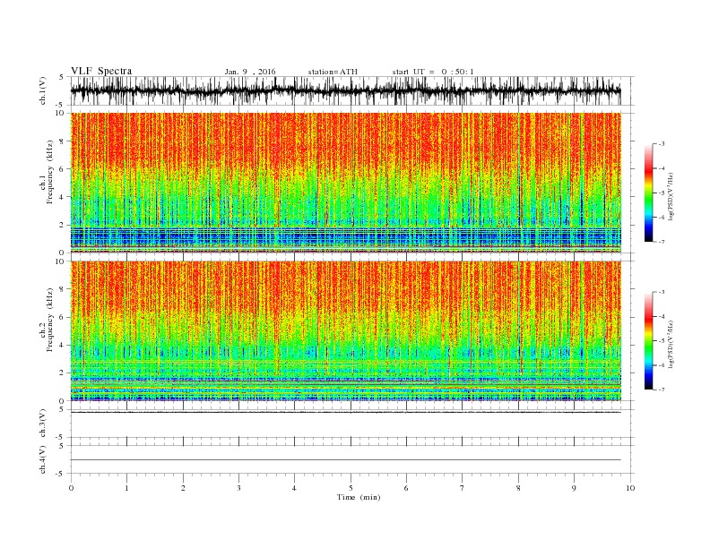Click the "2" kHz tick on ch.2 spectrogram

[63, 373]
